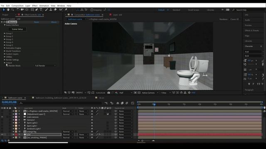Collapse the Scene Interface section
This screenshot has height=149, width=266.
pyautogui.click(x=5, y=25)
